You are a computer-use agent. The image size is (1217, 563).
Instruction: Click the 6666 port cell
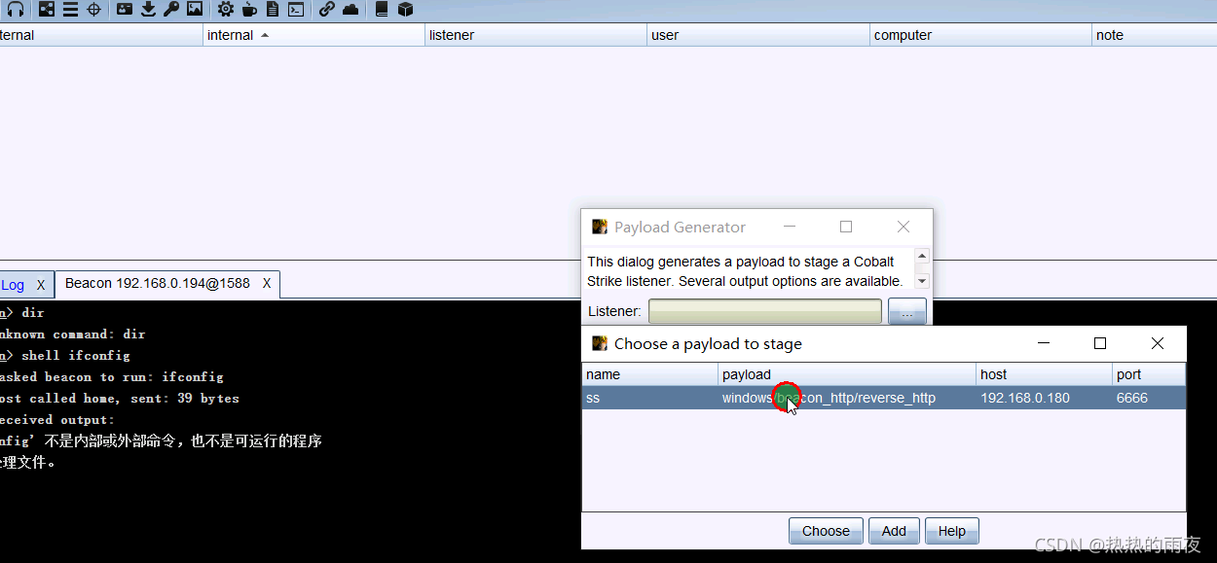tap(1150, 398)
